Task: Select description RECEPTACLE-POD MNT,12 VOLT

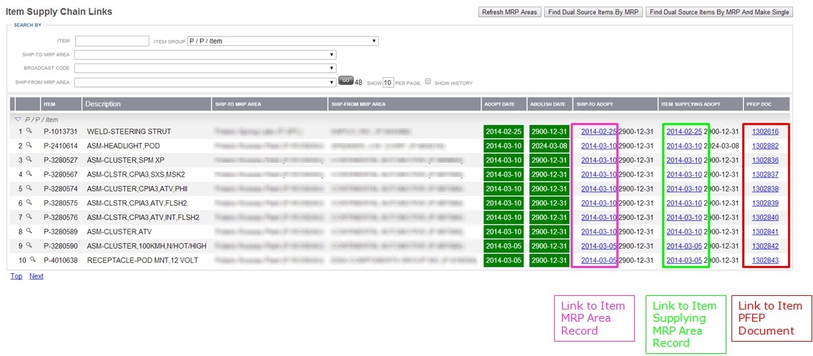Action: pyautogui.click(x=142, y=260)
